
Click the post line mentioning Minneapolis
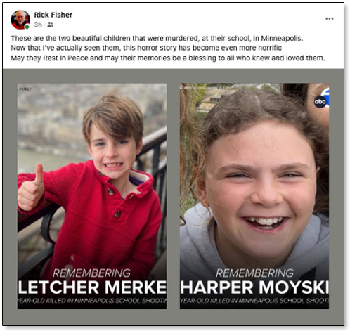click(157, 38)
